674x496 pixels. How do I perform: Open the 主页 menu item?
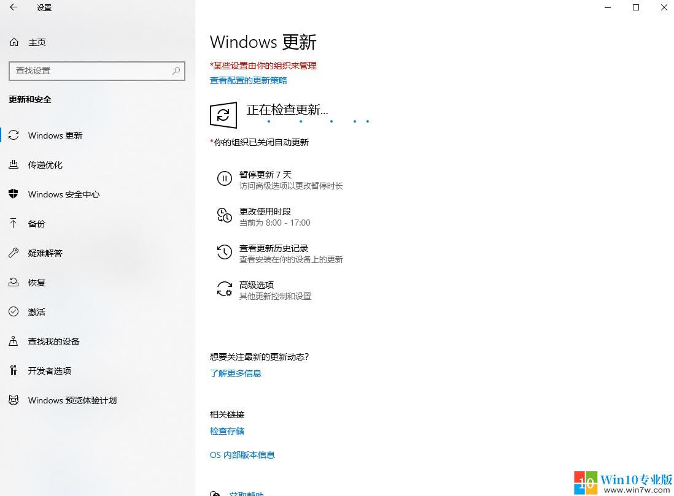click(37, 42)
